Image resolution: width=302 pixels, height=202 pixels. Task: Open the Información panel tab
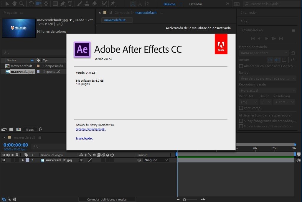click(249, 12)
